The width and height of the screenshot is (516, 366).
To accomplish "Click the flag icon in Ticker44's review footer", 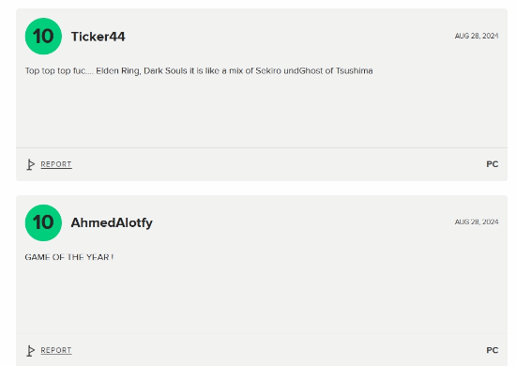I will pos(30,164).
